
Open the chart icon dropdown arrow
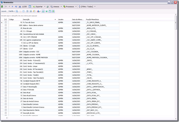point(40,11)
